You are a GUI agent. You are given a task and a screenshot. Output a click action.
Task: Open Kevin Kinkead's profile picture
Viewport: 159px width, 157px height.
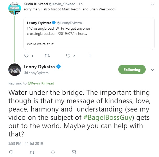(x=15, y=8)
